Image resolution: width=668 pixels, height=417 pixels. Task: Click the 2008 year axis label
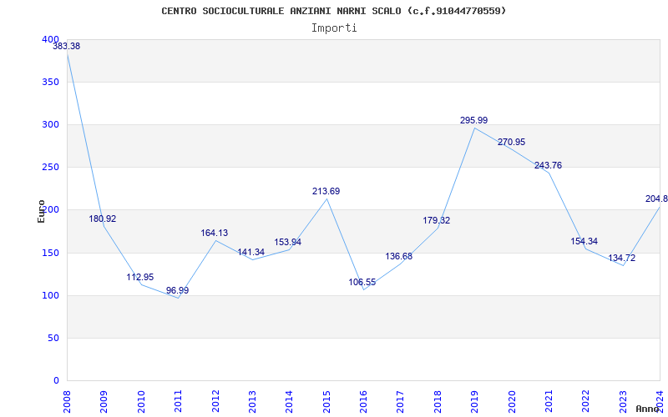[x=68, y=401]
